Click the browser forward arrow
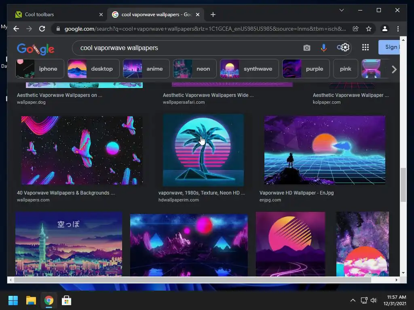Screen dimensions: 414x310 [29, 29]
